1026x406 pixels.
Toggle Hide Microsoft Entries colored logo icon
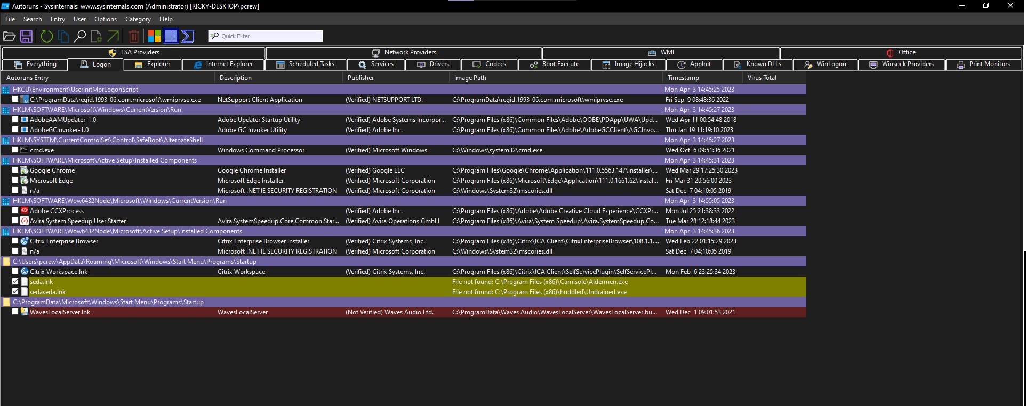pos(154,36)
